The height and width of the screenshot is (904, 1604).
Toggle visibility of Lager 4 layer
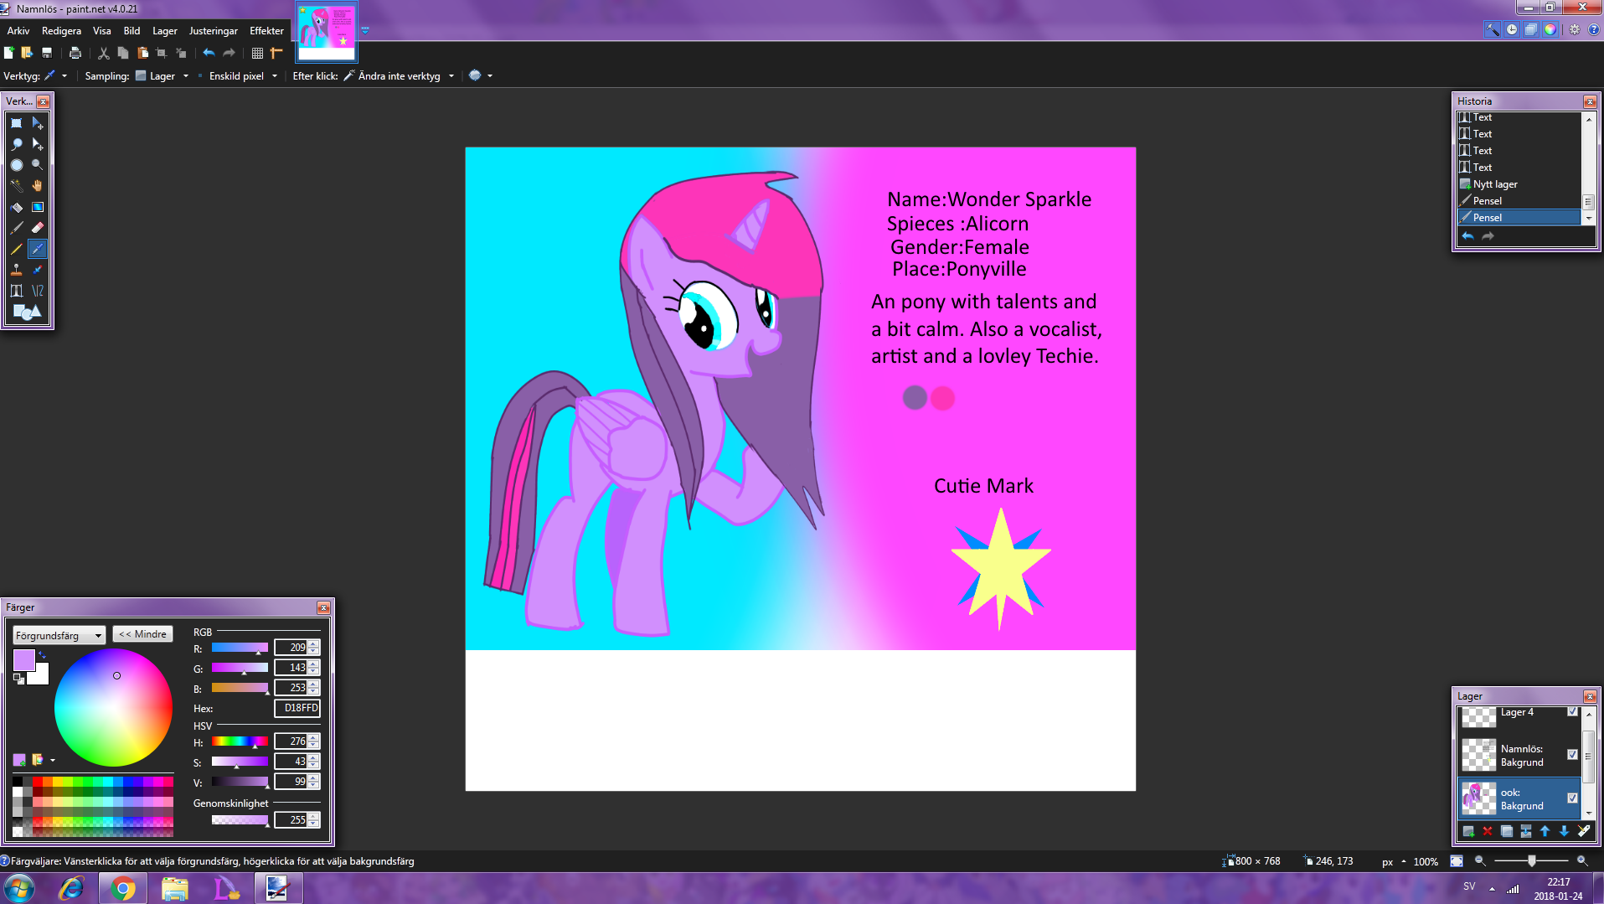[x=1572, y=711]
